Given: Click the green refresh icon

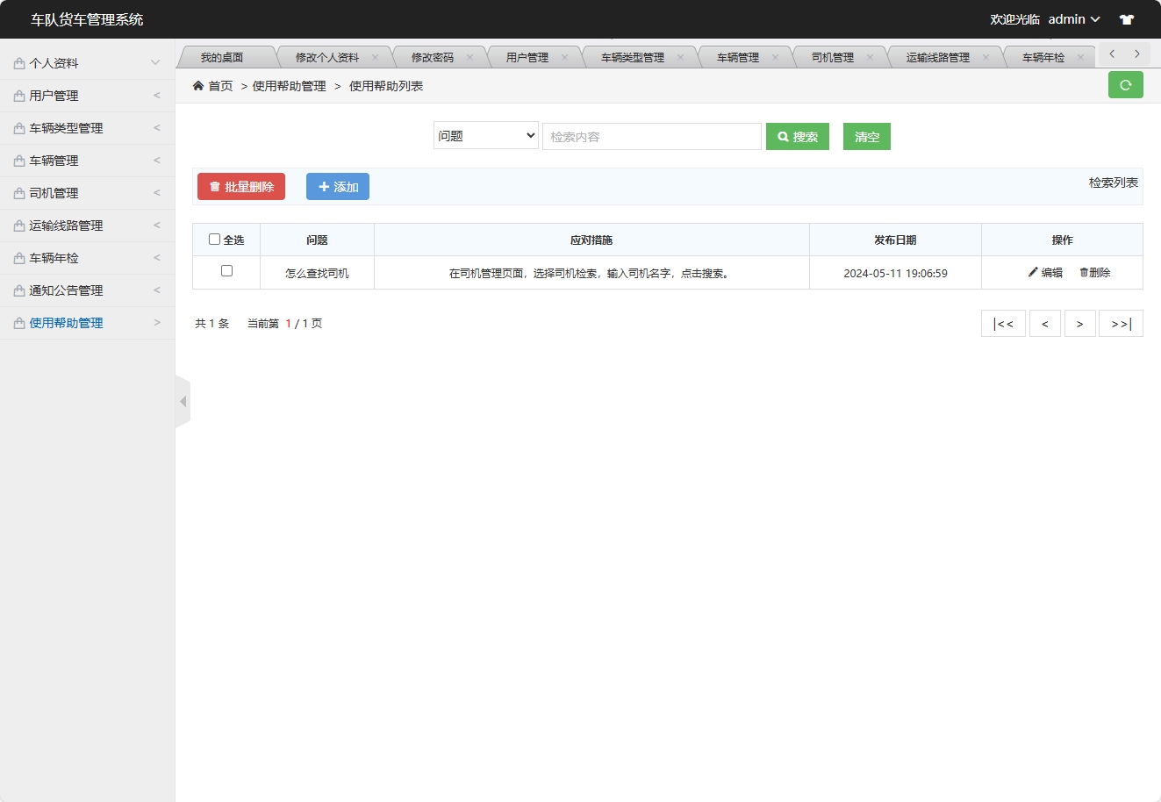Looking at the screenshot, I should pyautogui.click(x=1126, y=85).
